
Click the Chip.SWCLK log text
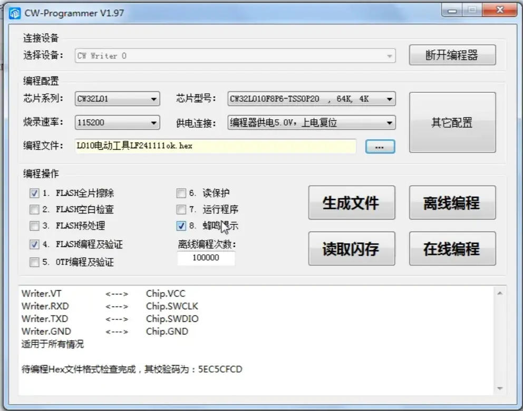click(x=172, y=306)
